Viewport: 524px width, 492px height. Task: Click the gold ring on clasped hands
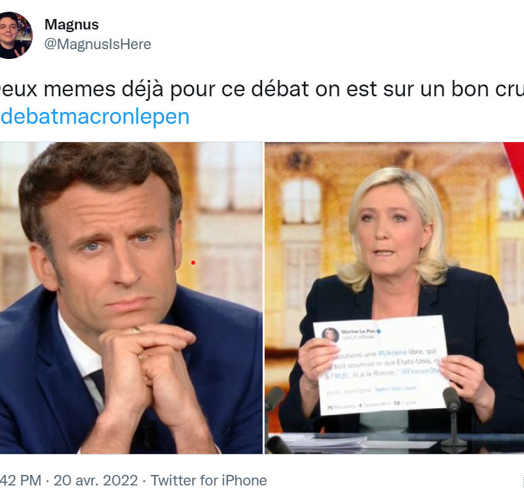[136, 330]
